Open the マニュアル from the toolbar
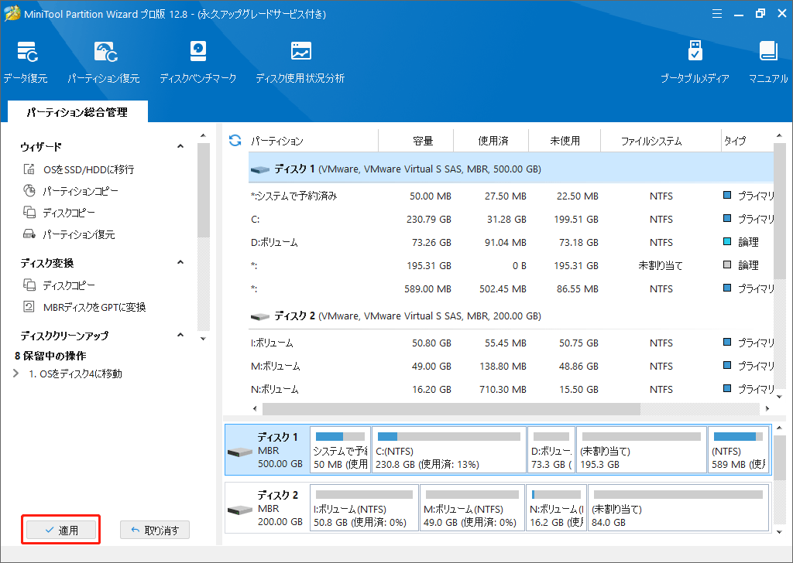The height and width of the screenshot is (563, 793). point(767,62)
